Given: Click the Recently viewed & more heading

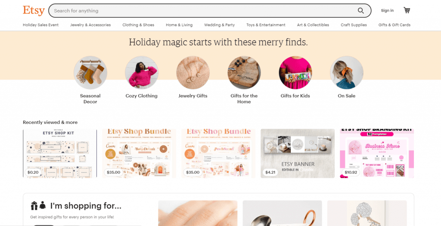Looking at the screenshot, I should pyautogui.click(x=50, y=122).
